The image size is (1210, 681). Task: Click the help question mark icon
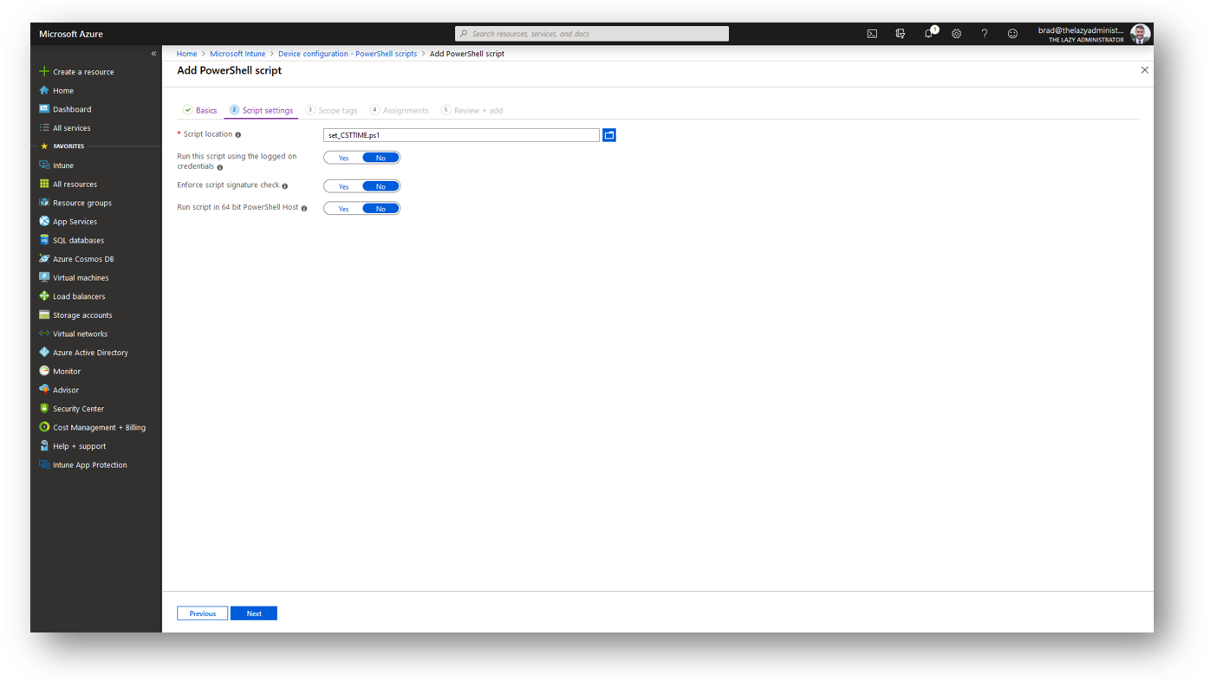985,34
